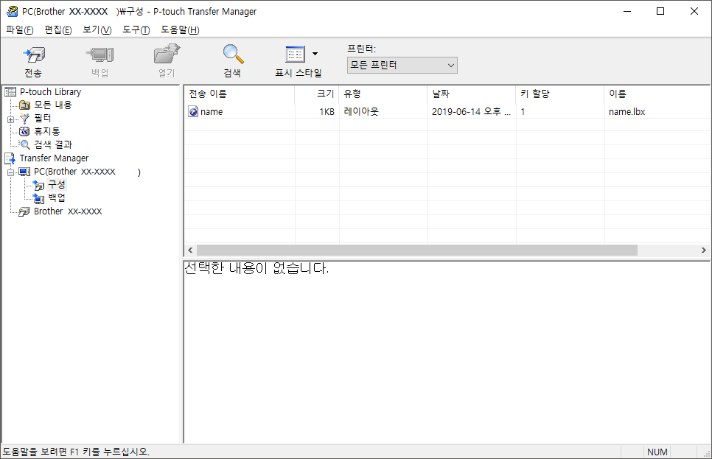The width and height of the screenshot is (712, 459).
Task: Select the name row in file list
Action: (447, 112)
